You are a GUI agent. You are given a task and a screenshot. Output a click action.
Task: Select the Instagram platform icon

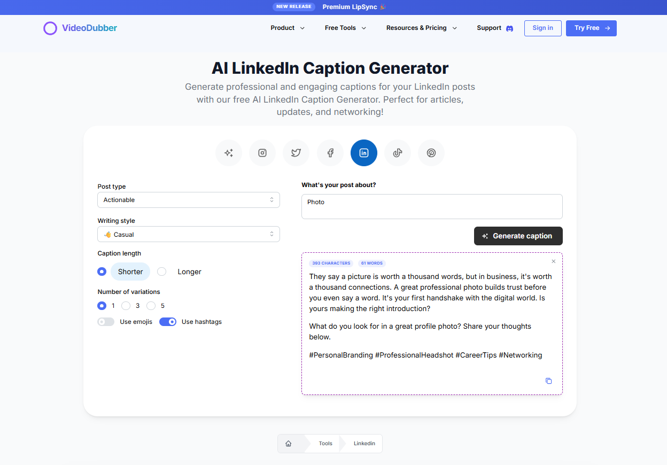point(262,153)
